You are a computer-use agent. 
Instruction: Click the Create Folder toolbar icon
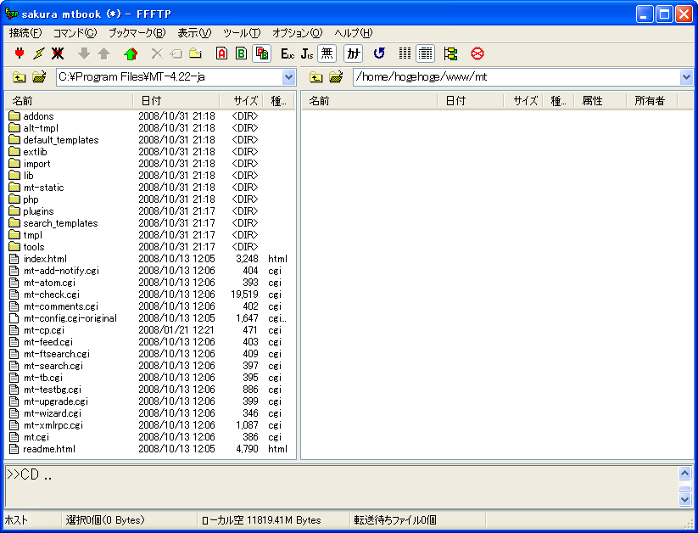pyautogui.click(x=195, y=54)
